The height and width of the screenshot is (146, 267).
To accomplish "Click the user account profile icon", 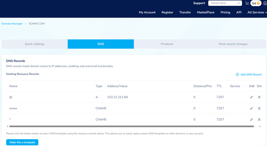I will click(x=265, y=3).
